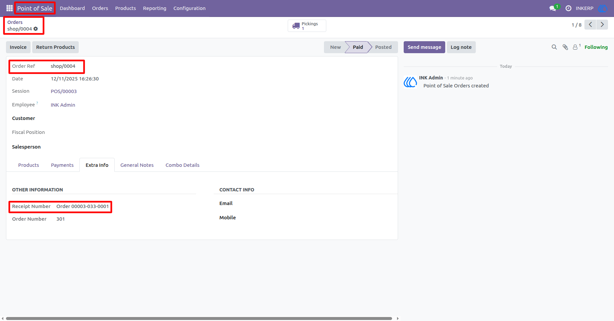Image resolution: width=614 pixels, height=321 pixels.
Task: Click Orders breadcrumb link
Action: coord(15,22)
